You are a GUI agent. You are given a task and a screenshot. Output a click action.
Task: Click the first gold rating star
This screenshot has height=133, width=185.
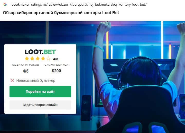tap(27, 58)
